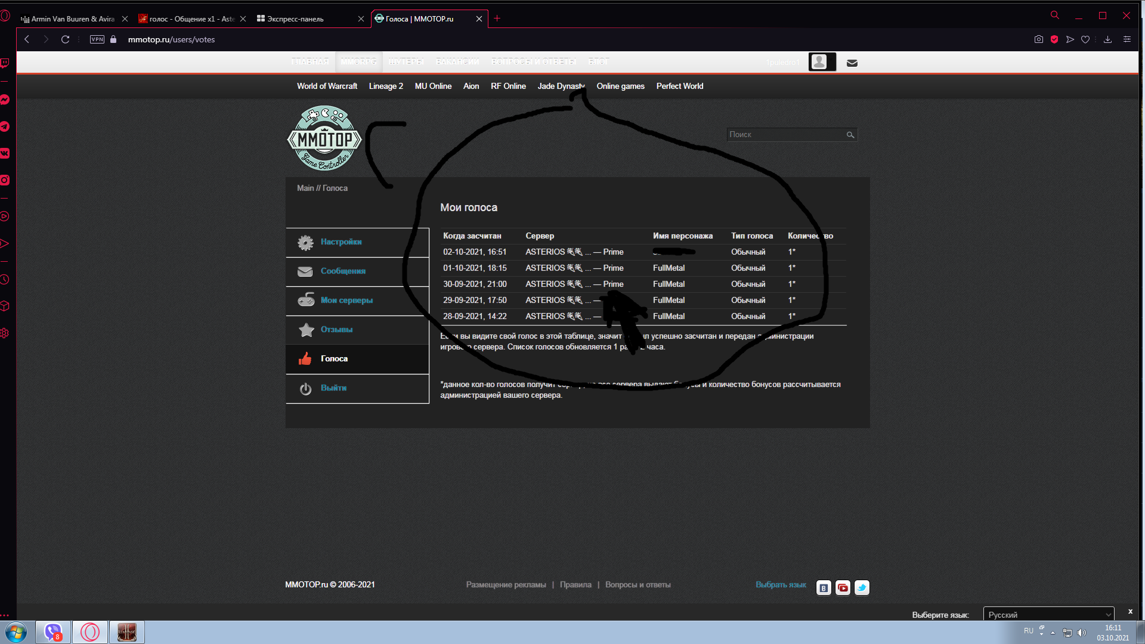Click Main breadcrumb link
The width and height of the screenshot is (1145, 644).
305,188
